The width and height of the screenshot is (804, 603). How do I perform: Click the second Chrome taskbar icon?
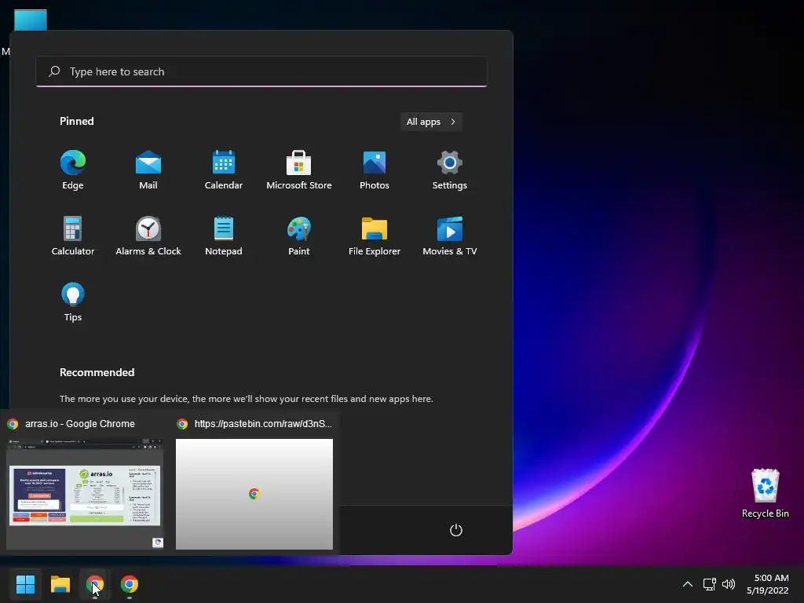pos(130,584)
